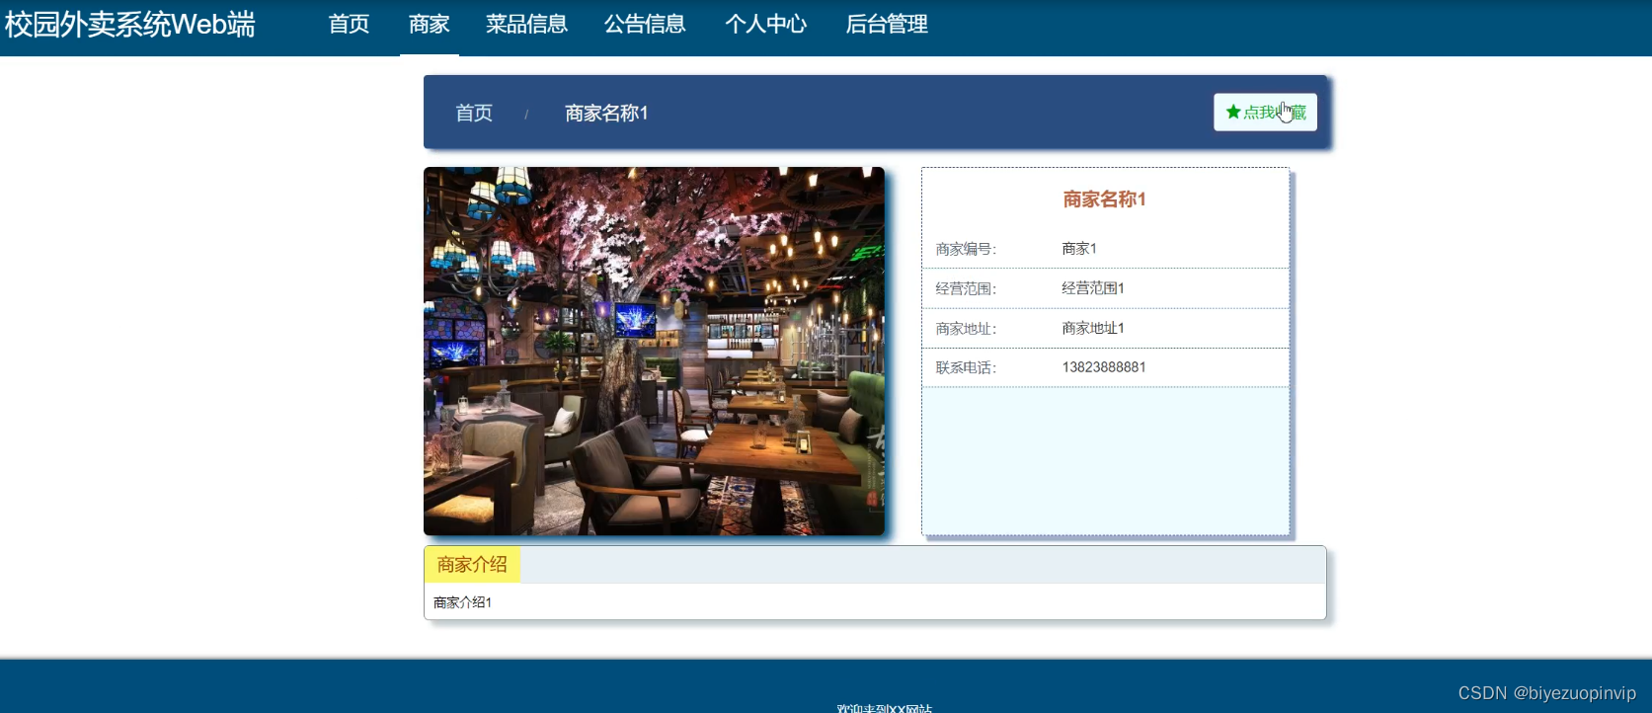This screenshot has width=1652, height=713.
Task: Click 商家名称1 in the breadcrumb
Action: click(x=606, y=114)
